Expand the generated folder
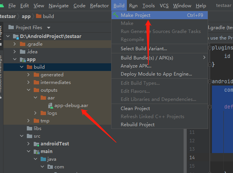233x173 pixels. pyautogui.click(x=28, y=75)
